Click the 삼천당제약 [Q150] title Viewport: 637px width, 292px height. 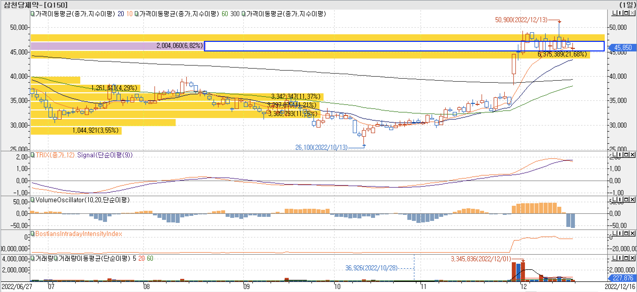pos(35,5)
